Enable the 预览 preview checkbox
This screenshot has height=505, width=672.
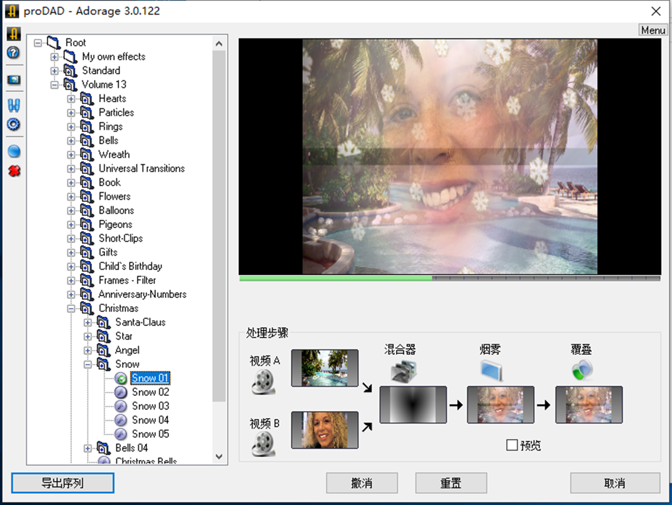click(x=512, y=445)
